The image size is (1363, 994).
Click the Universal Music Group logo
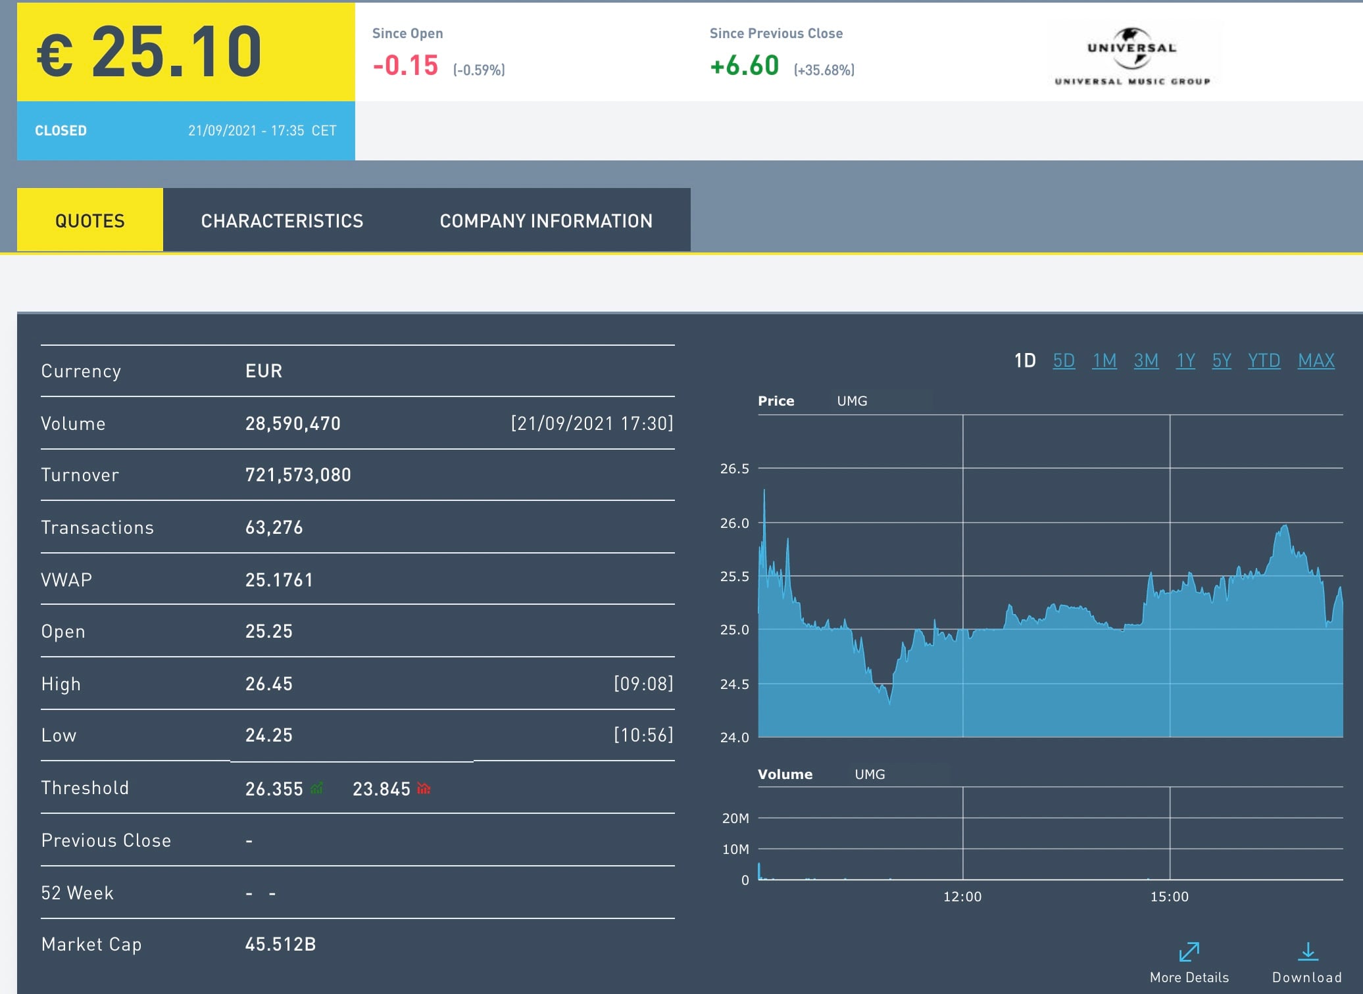[x=1131, y=56]
